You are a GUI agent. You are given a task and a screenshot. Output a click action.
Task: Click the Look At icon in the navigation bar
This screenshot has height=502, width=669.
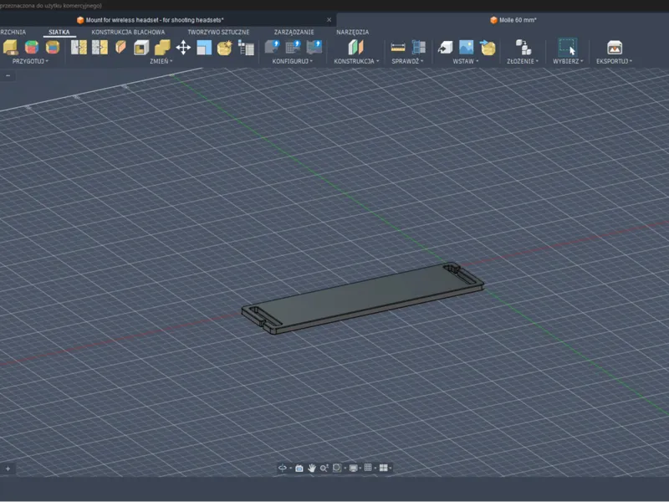coord(299,469)
